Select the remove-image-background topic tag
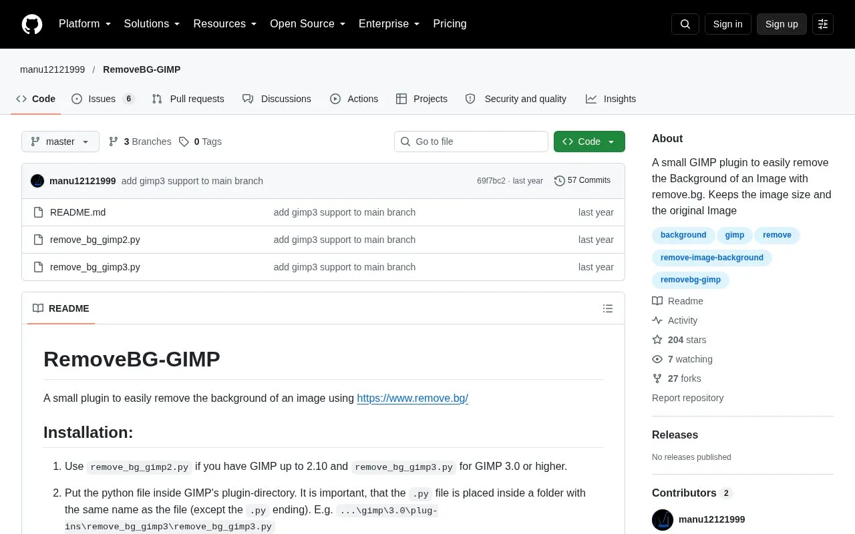The height and width of the screenshot is (534, 855). point(712,258)
